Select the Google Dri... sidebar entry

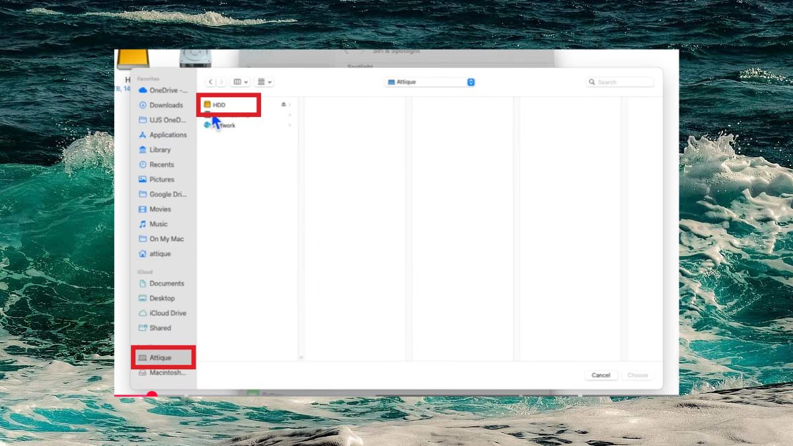point(163,194)
